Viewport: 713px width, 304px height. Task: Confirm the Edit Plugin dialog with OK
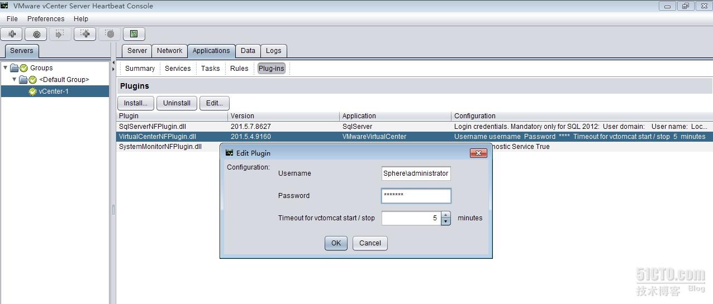tap(336, 243)
